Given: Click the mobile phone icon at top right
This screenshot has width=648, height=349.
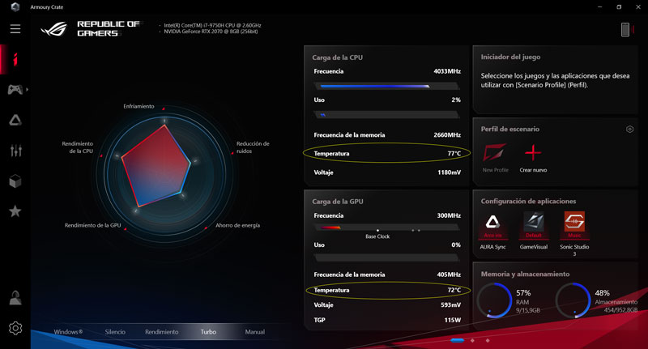Looking at the screenshot, I should coord(625,30).
